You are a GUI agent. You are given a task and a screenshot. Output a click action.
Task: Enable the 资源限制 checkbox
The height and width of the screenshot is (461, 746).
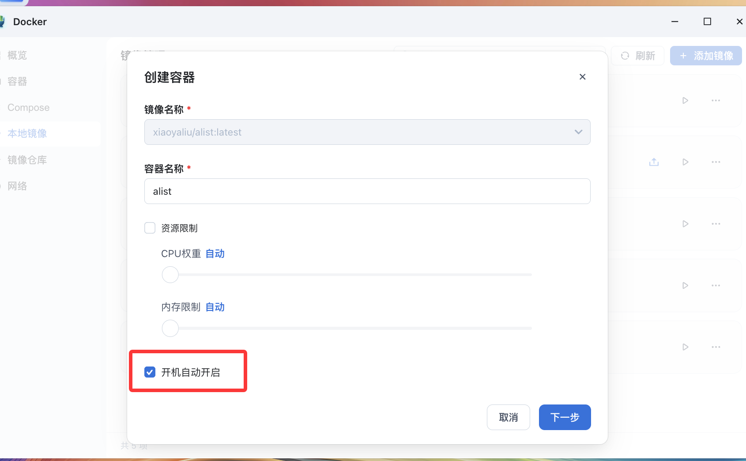(x=150, y=228)
